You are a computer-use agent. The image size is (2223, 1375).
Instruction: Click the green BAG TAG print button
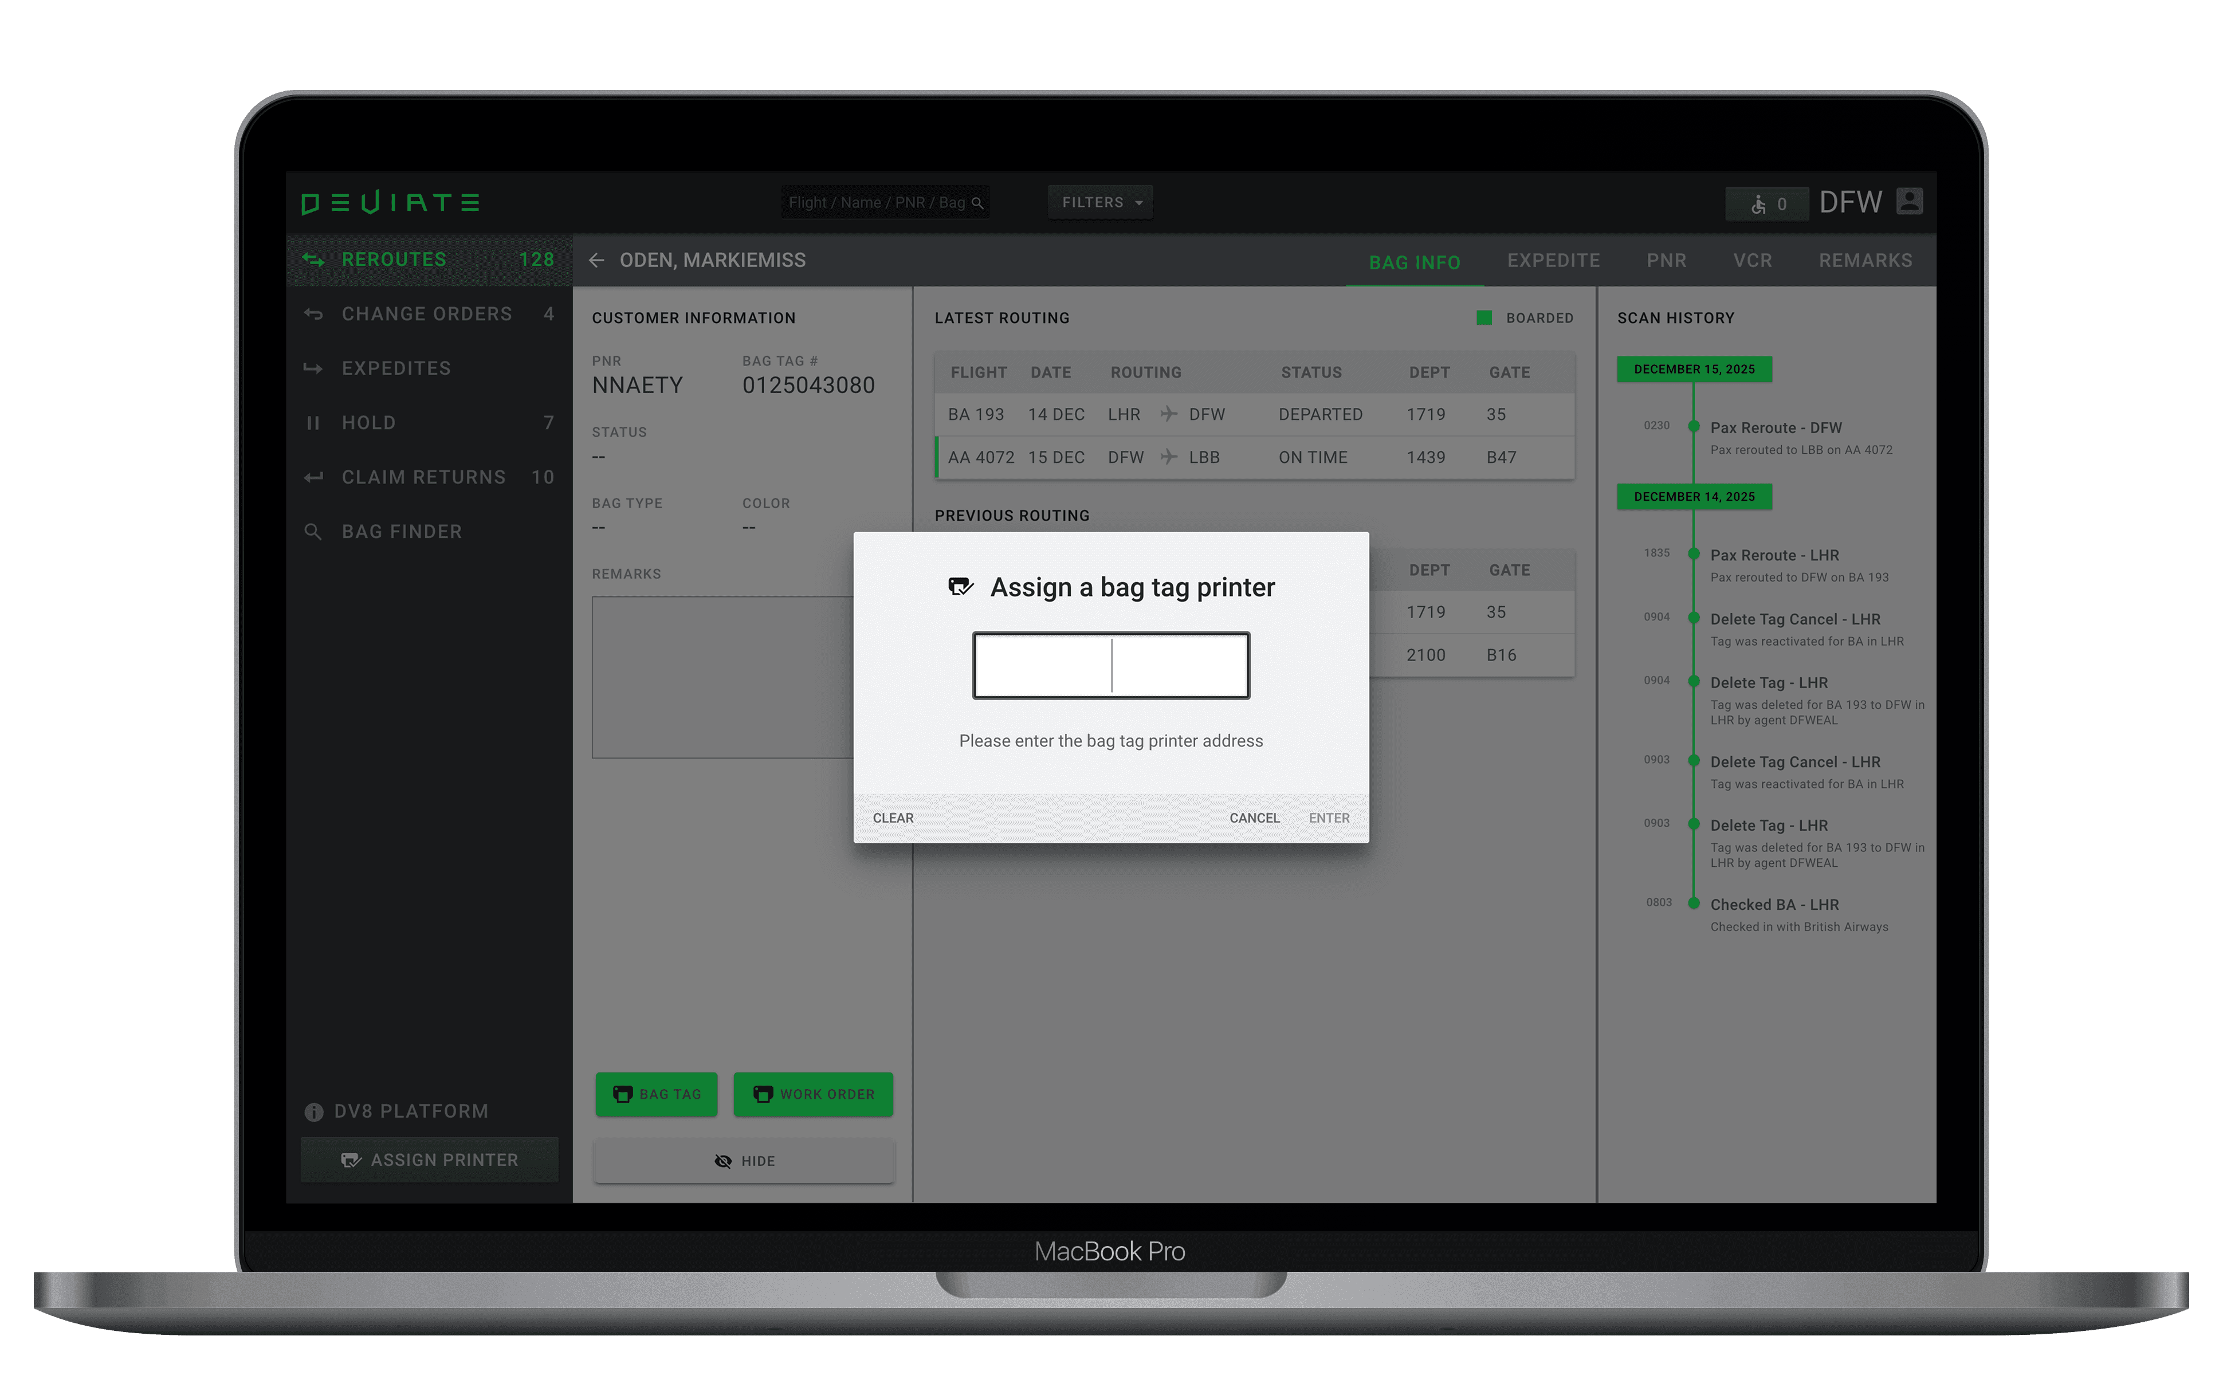pyautogui.click(x=657, y=1094)
